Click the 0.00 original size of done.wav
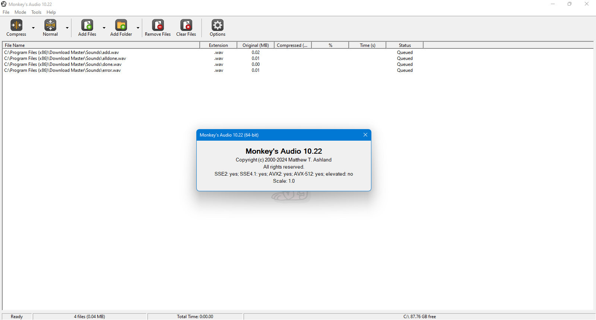Viewport: 596px width, 320px height. coord(256,64)
